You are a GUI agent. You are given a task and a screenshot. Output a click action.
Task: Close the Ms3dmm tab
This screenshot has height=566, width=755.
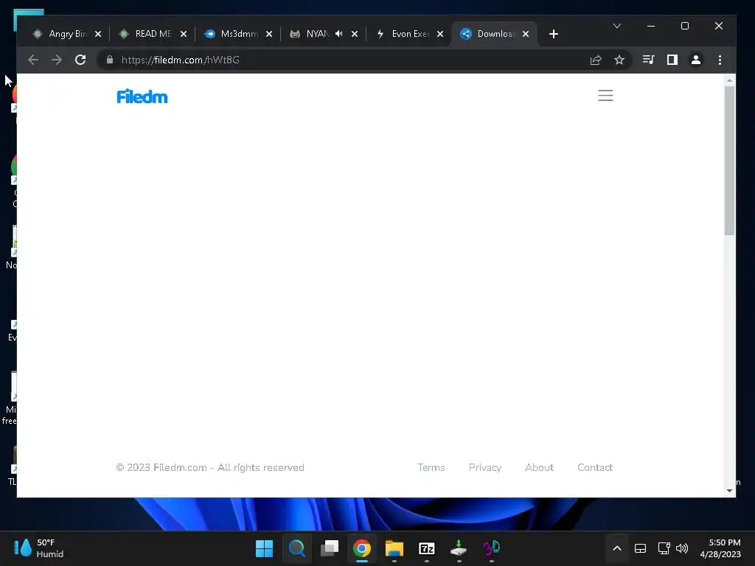coord(269,34)
